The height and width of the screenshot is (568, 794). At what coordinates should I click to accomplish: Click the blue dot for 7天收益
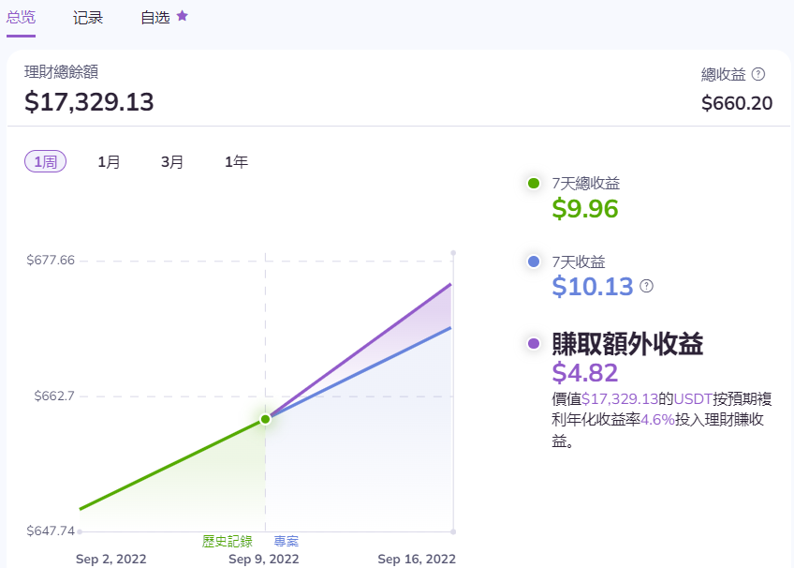(x=533, y=262)
